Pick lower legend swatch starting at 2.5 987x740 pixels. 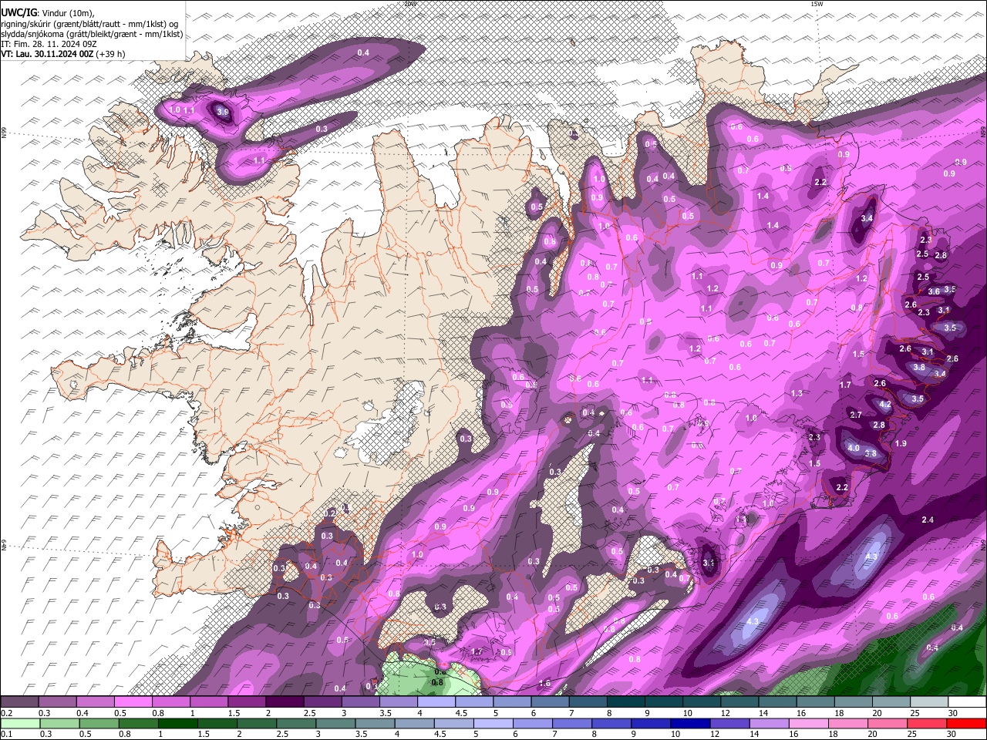point(296,724)
